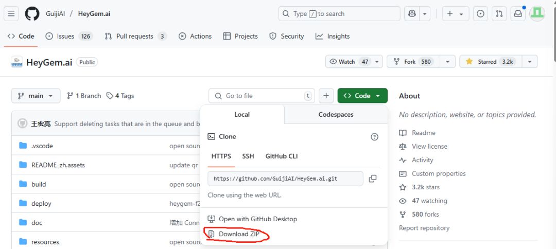
Task: Click the add file plus button
Action: pyautogui.click(x=326, y=96)
